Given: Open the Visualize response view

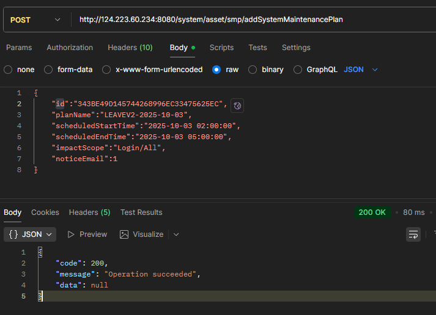Looking at the screenshot, I should point(142,234).
